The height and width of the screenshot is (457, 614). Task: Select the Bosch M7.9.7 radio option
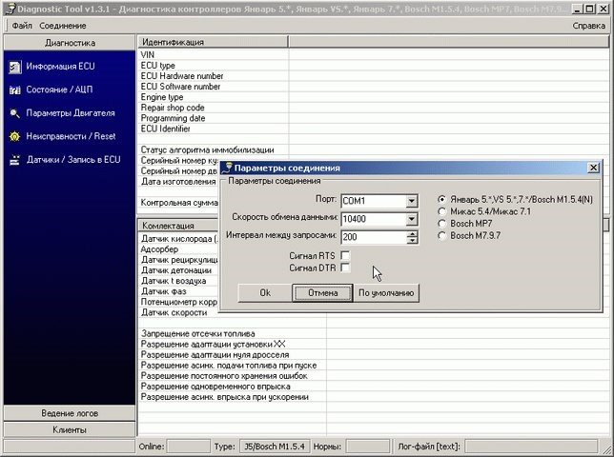pyautogui.click(x=441, y=234)
